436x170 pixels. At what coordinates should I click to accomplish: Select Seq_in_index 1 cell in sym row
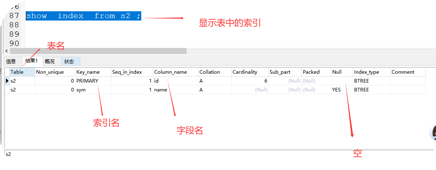[132, 89]
